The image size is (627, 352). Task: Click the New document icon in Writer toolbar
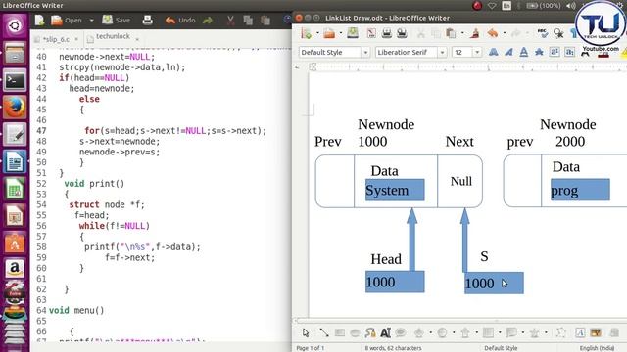tap(307, 33)
